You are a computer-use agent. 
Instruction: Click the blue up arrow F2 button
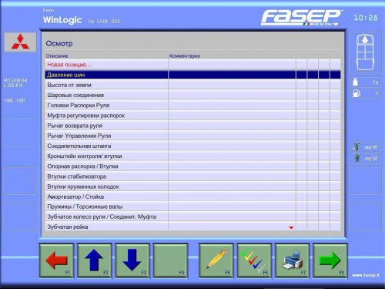95,260
